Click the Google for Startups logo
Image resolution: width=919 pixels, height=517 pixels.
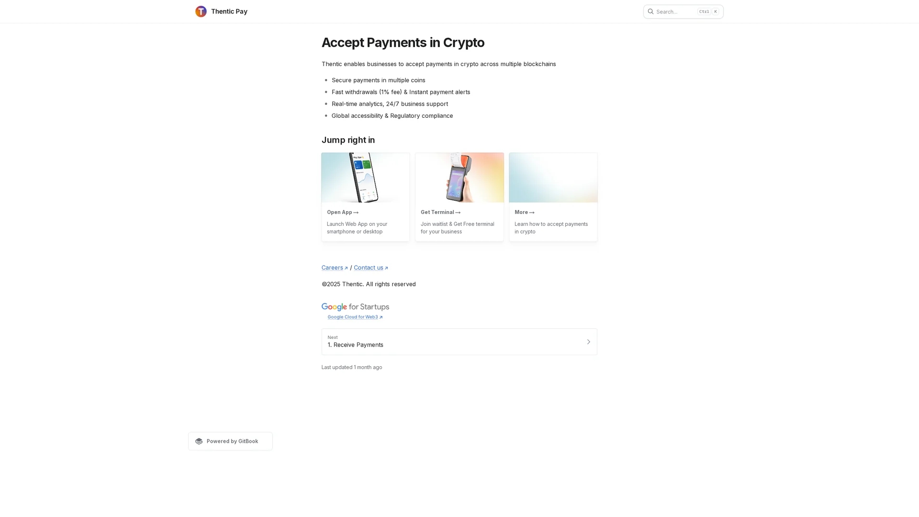pyautogui.click(x=355, y=307)
